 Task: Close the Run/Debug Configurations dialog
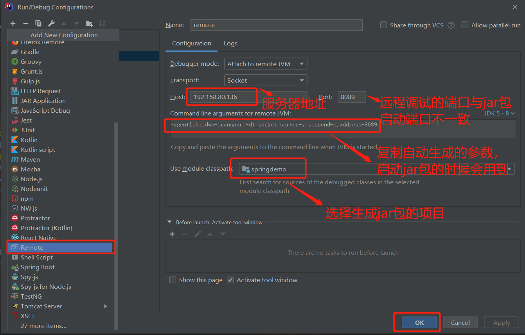tap(514, 7)
